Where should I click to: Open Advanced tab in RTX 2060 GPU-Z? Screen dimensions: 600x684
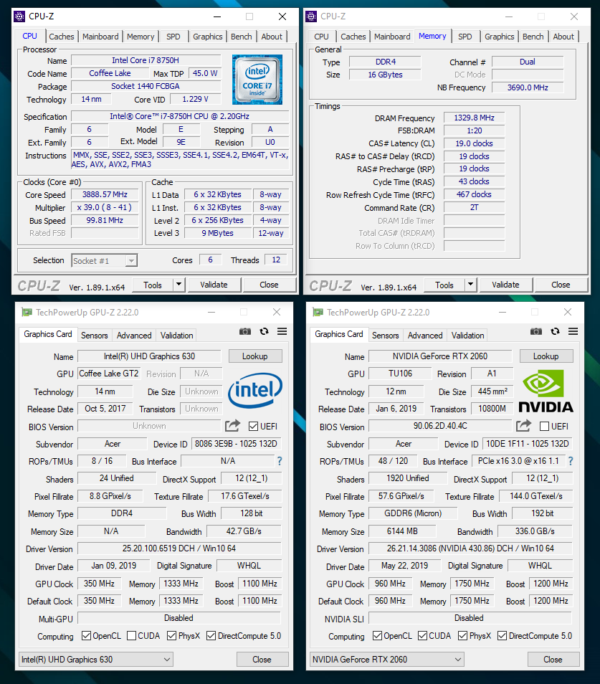pyautogui.click(x=425, y=336)
